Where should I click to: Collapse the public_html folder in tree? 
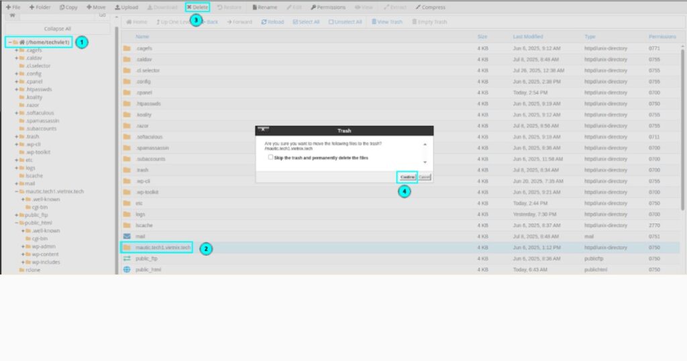(16, 223)
